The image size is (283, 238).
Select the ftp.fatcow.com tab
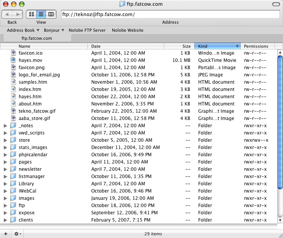37,38
